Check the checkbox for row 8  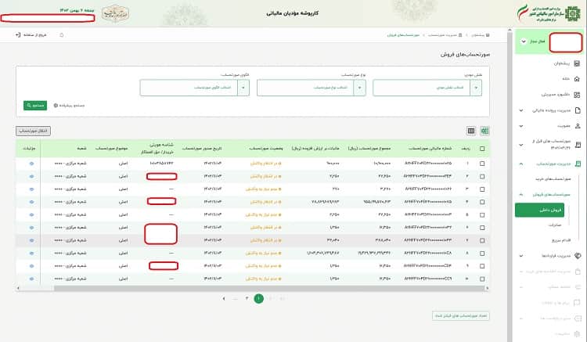(482, 254)
